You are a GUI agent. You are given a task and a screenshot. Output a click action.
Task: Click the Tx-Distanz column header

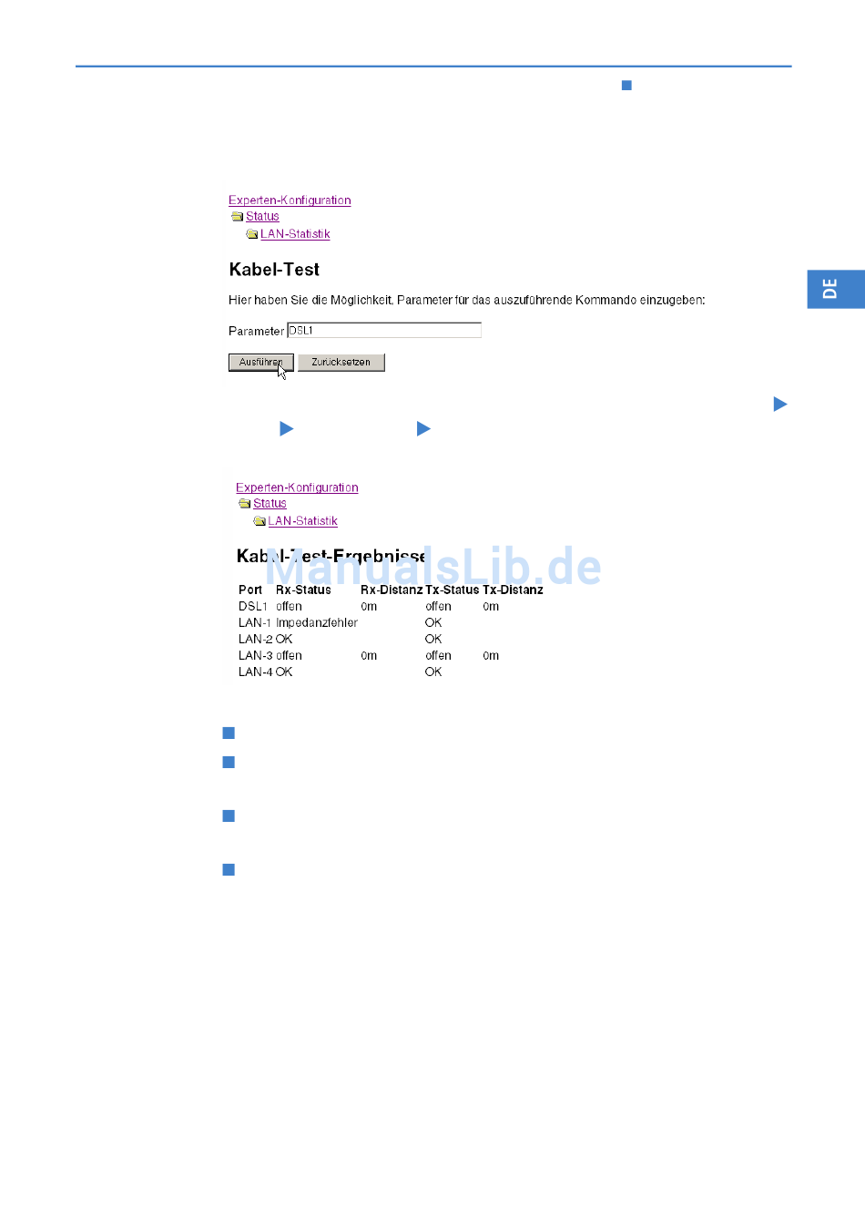coord(513,590)
